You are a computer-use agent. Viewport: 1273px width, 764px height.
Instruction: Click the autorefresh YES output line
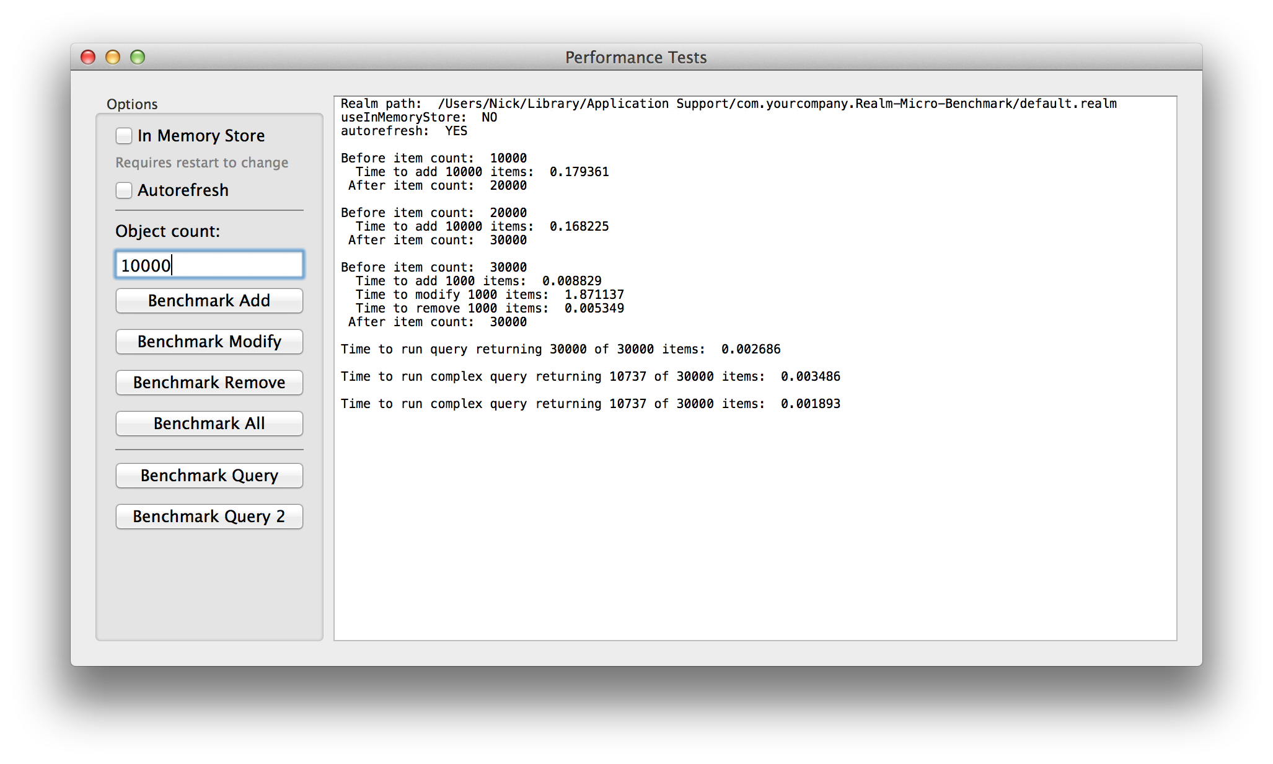tap(404, 131)
